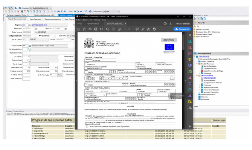Send the PDF via the envelope icon
The image size is (252, 150).
click(102, 29)
